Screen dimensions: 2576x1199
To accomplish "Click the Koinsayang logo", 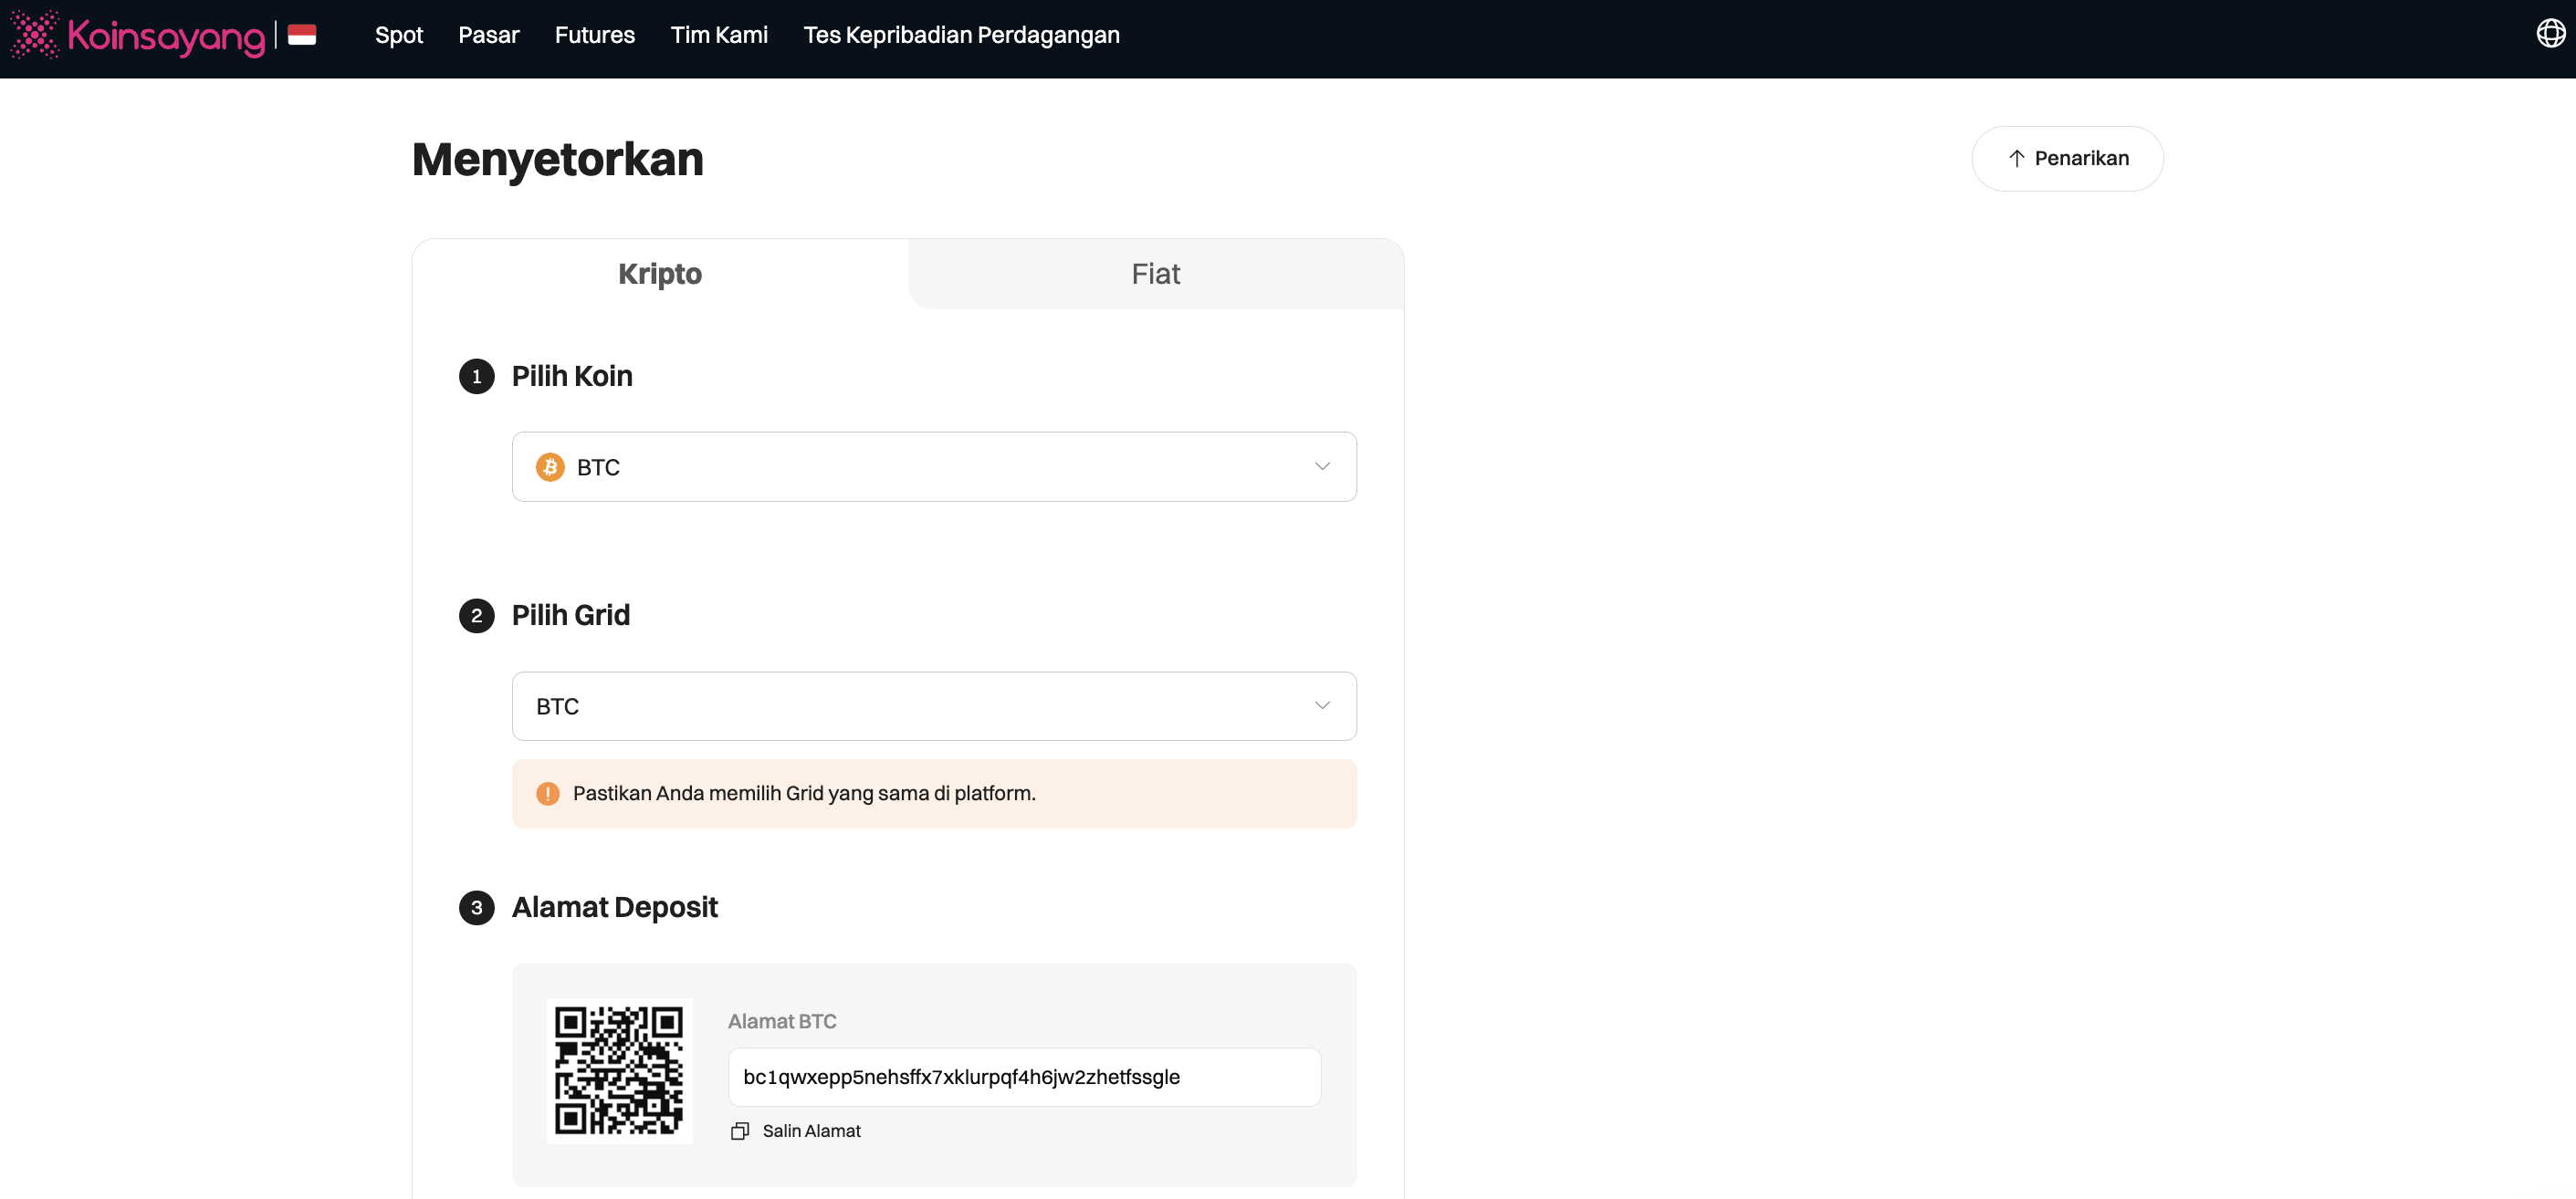I will click(138, 35).
